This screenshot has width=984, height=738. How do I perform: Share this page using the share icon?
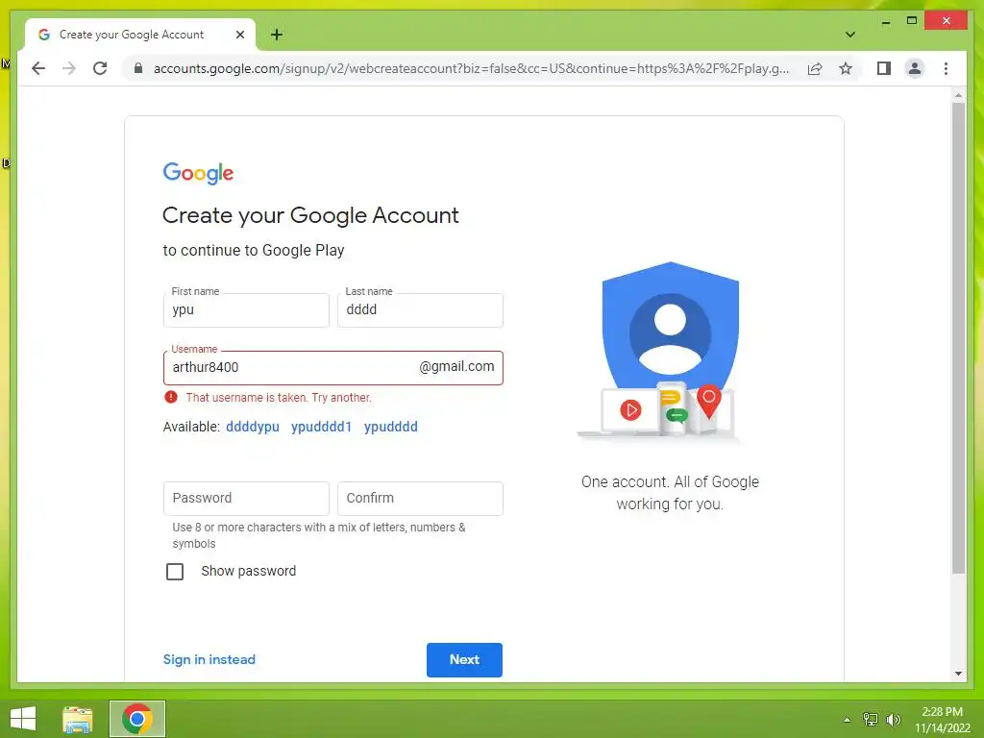click(x=815, y=68)
